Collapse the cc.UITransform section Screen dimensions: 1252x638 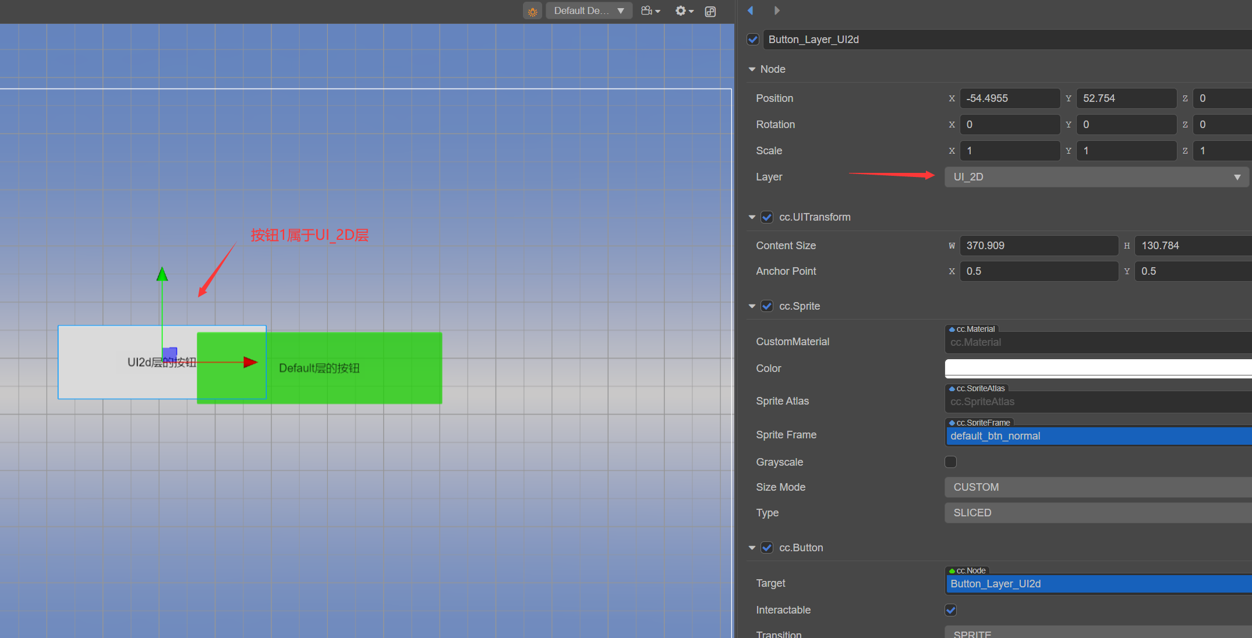tap(752, 217)
